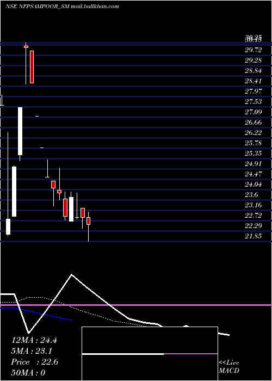The image size is (272, 381).
Task: Click the 28.41 price label
Action: tap(254, 81)
